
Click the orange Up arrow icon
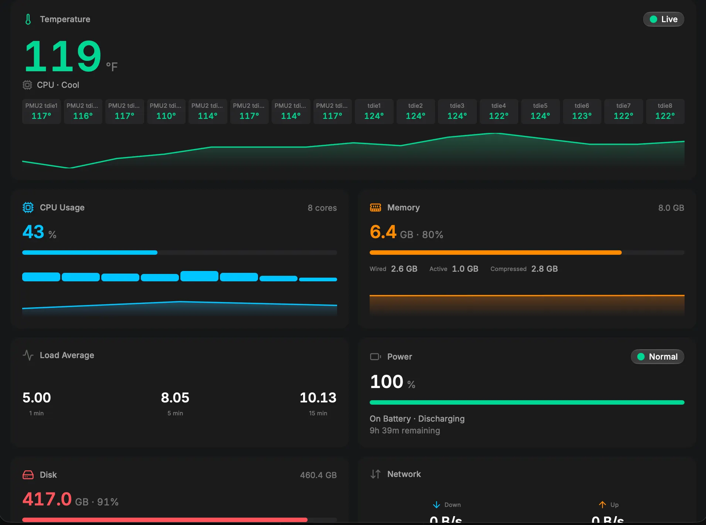coord(602,505)
